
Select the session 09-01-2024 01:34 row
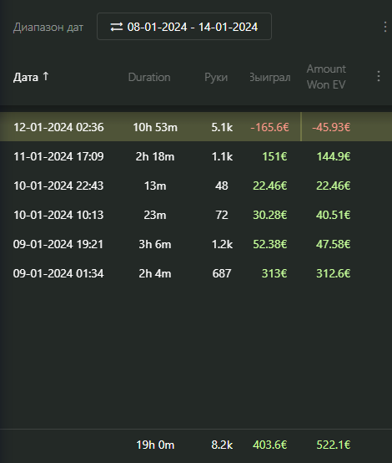[196, 273]
